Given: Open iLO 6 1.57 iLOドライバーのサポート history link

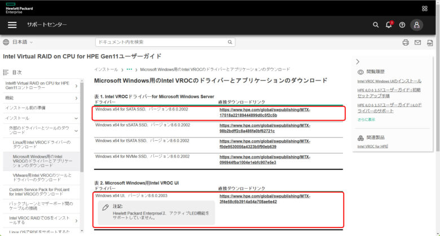Looking at the screenshot, I should pyautogui.click(x=389, y=108).
